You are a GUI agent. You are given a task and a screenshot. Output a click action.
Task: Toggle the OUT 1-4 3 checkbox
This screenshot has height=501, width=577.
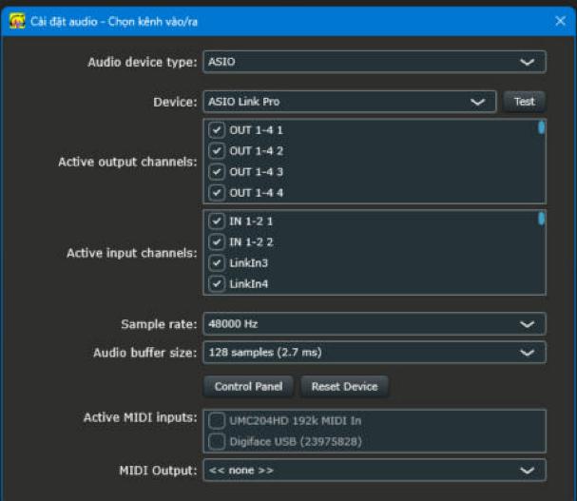point(217,172)
